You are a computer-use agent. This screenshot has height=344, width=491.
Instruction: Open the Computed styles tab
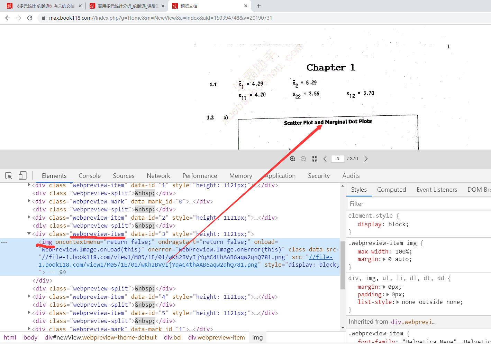[391, 189]
